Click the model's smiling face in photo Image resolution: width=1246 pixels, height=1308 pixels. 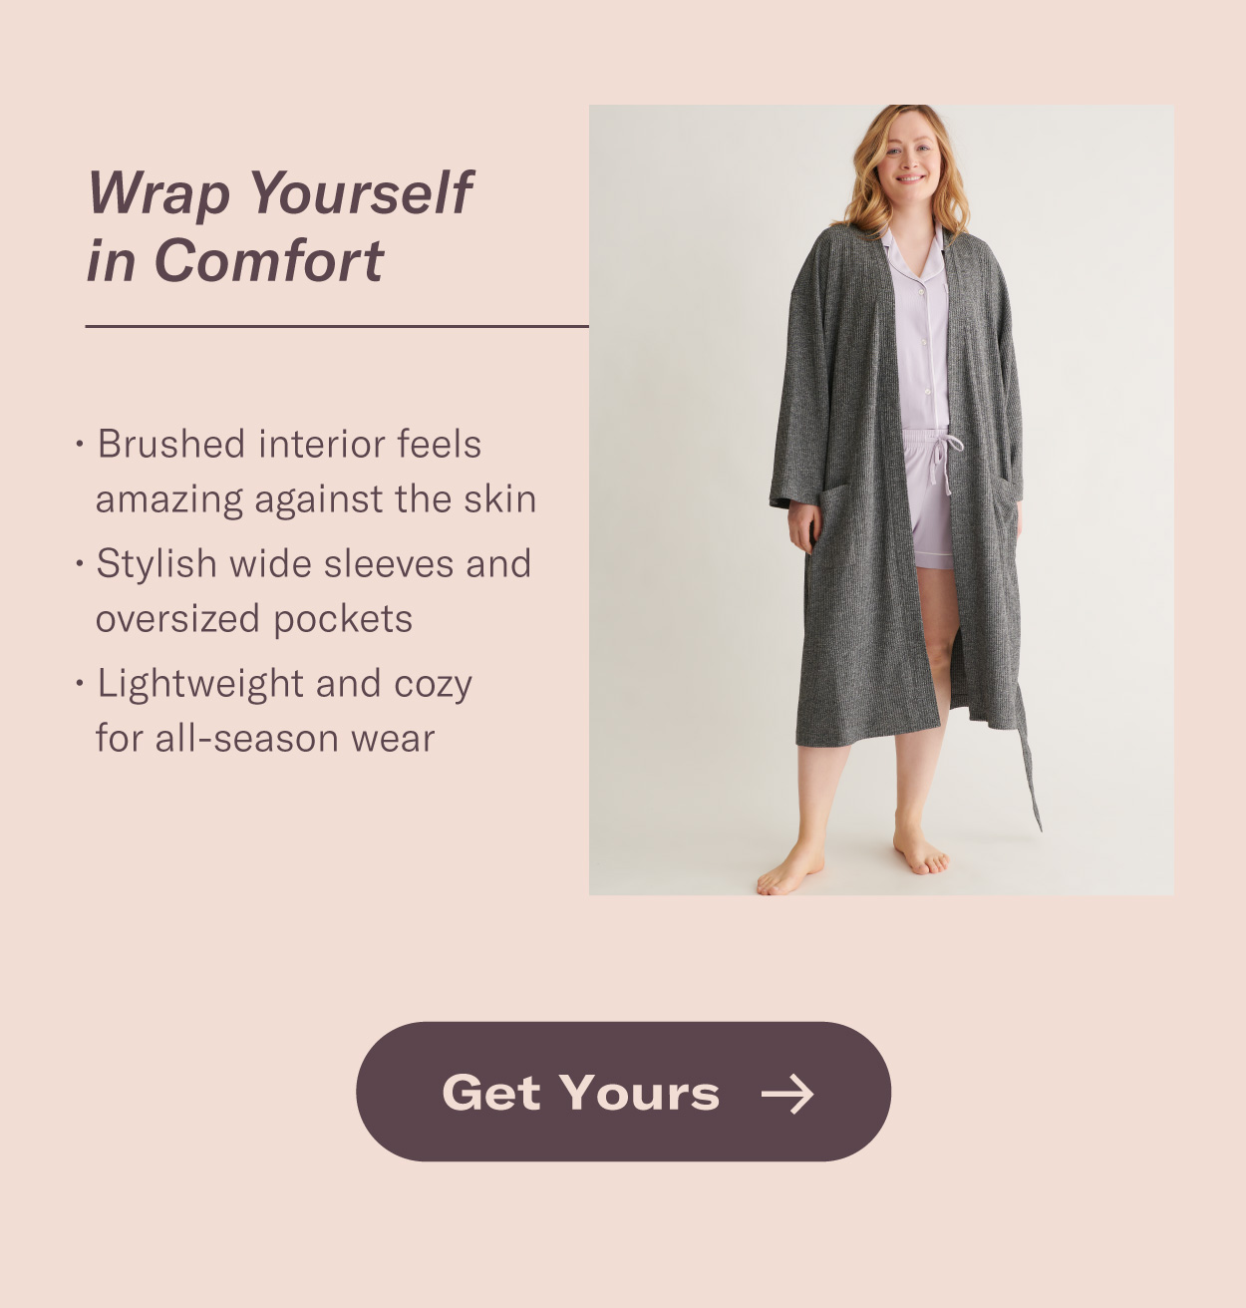click(x=910, y=160)
